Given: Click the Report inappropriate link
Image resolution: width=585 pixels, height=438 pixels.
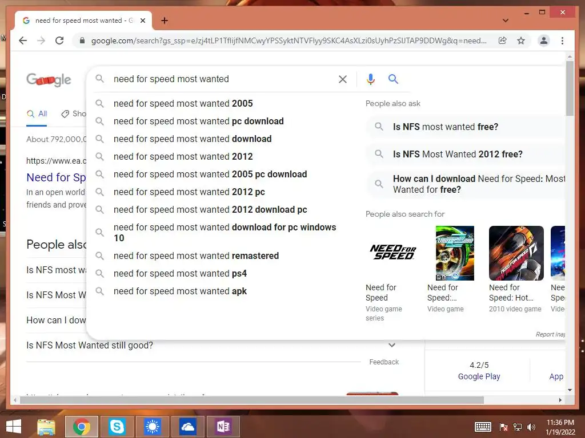Looking at the screenshot, I should tap(550, 334).
